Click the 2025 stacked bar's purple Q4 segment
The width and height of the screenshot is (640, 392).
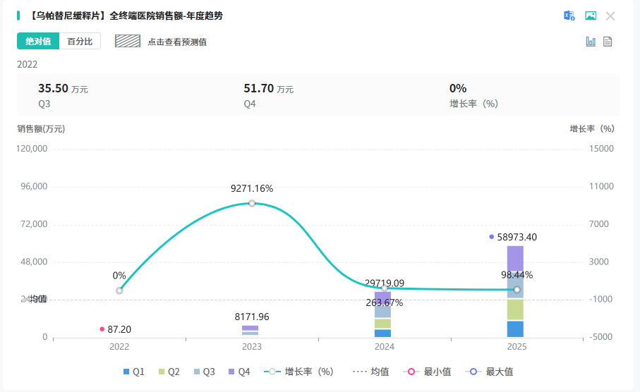515,257
